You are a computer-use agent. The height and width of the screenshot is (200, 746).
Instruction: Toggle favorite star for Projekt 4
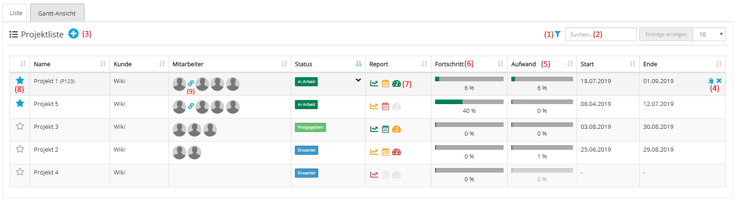[20, 172]
